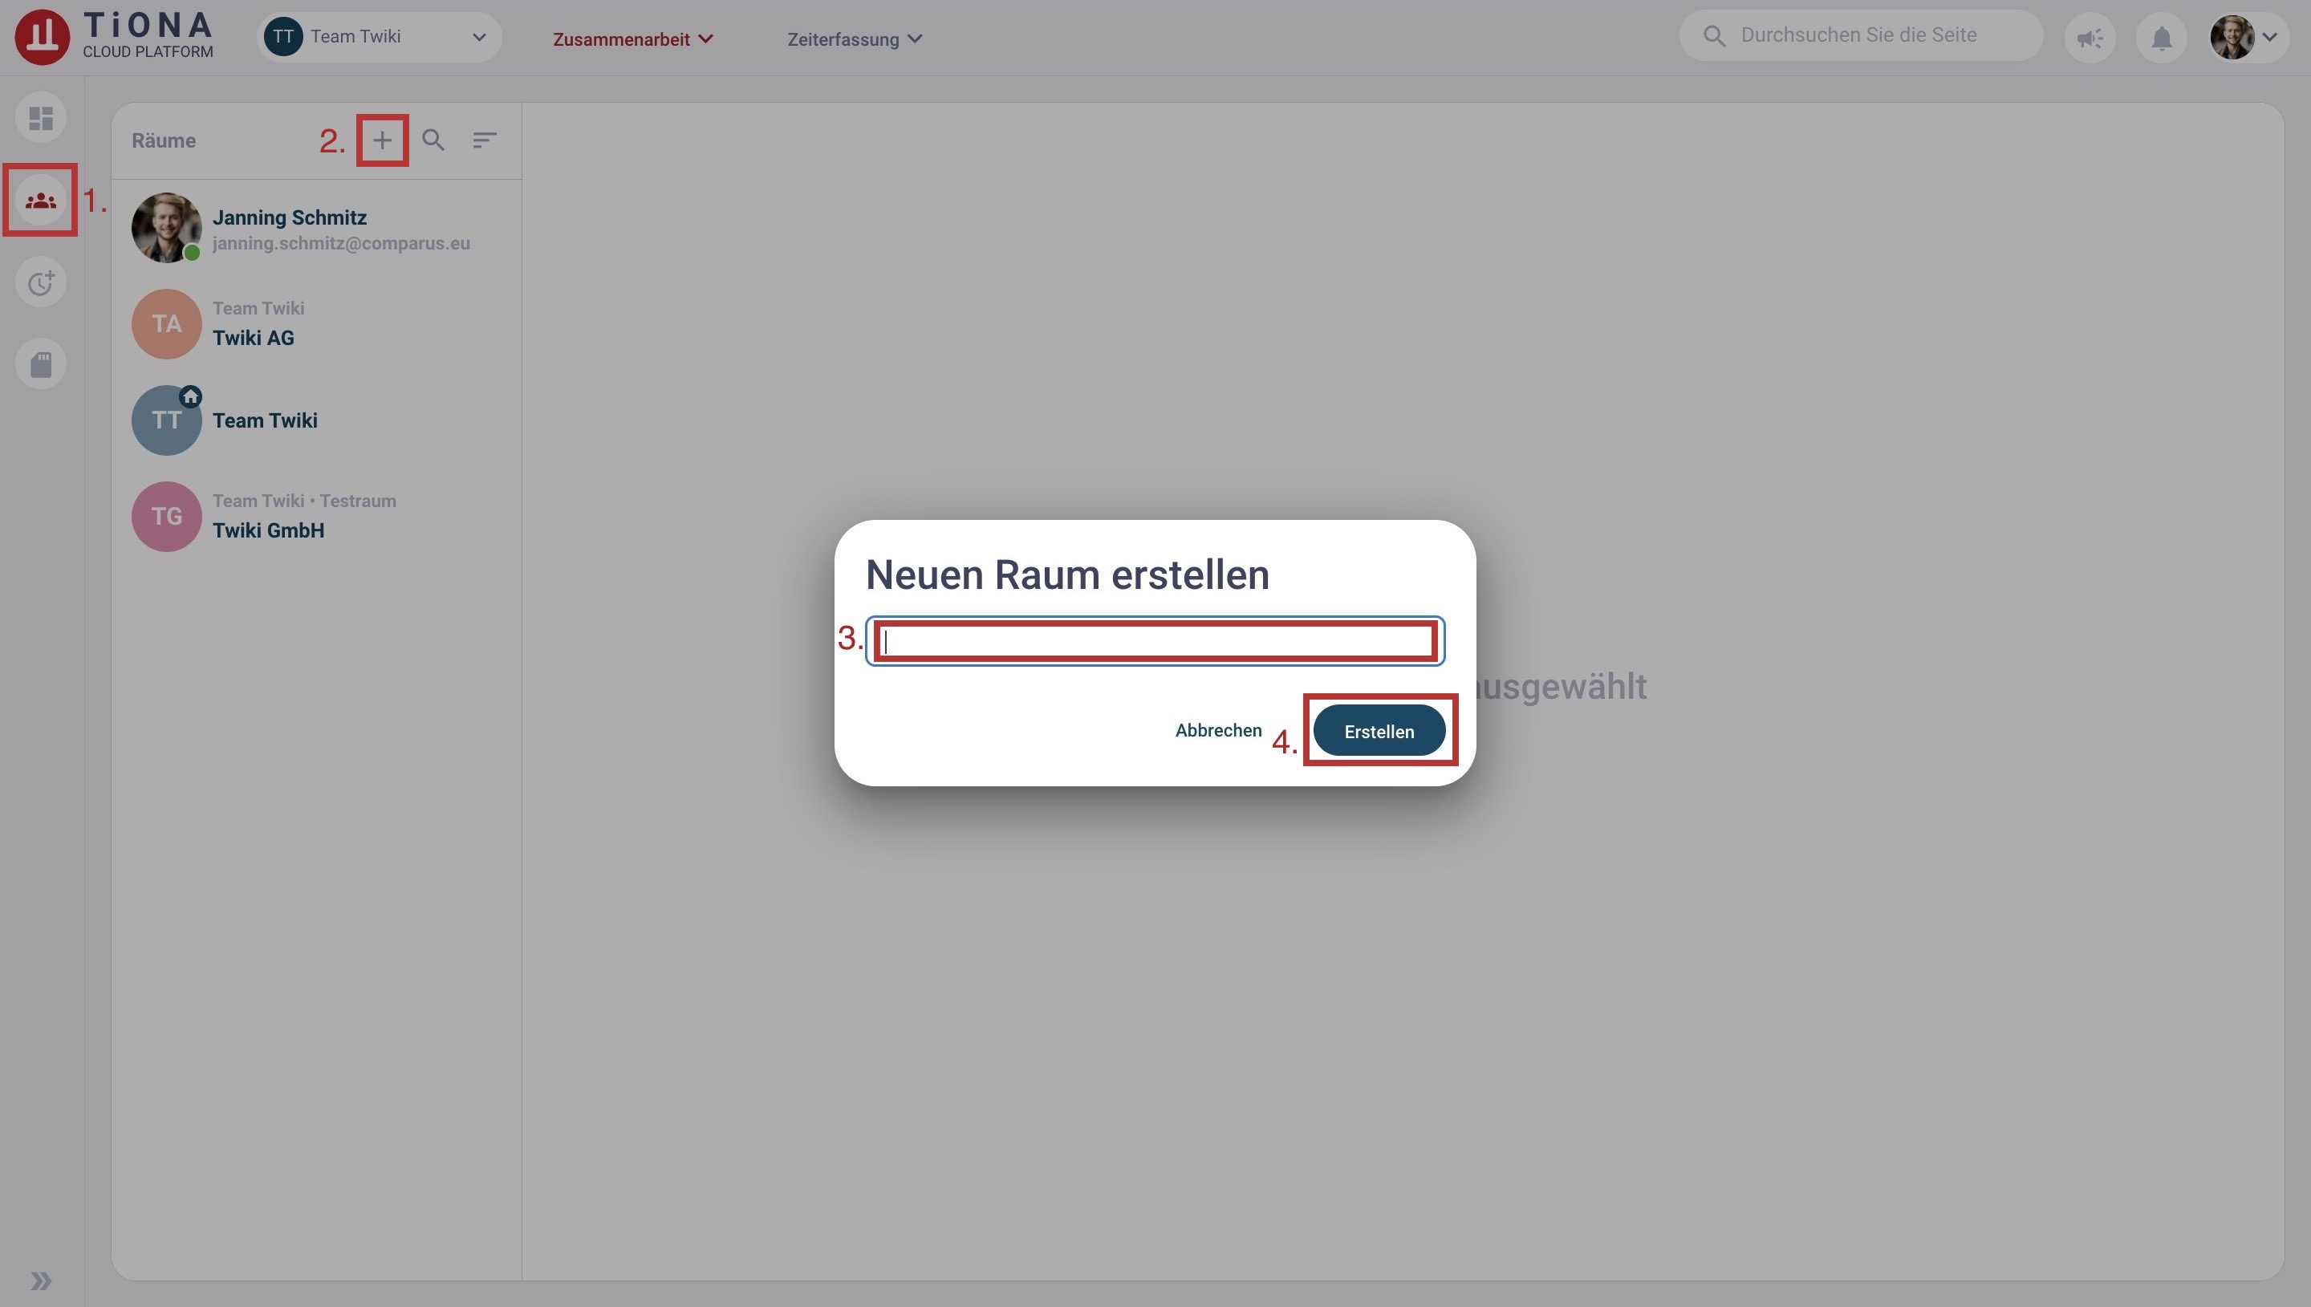Viewport: 2311px width, 1307px height.
Task: Click the Team Twiki • Testraum subtitle
Action: click(304, 501)
